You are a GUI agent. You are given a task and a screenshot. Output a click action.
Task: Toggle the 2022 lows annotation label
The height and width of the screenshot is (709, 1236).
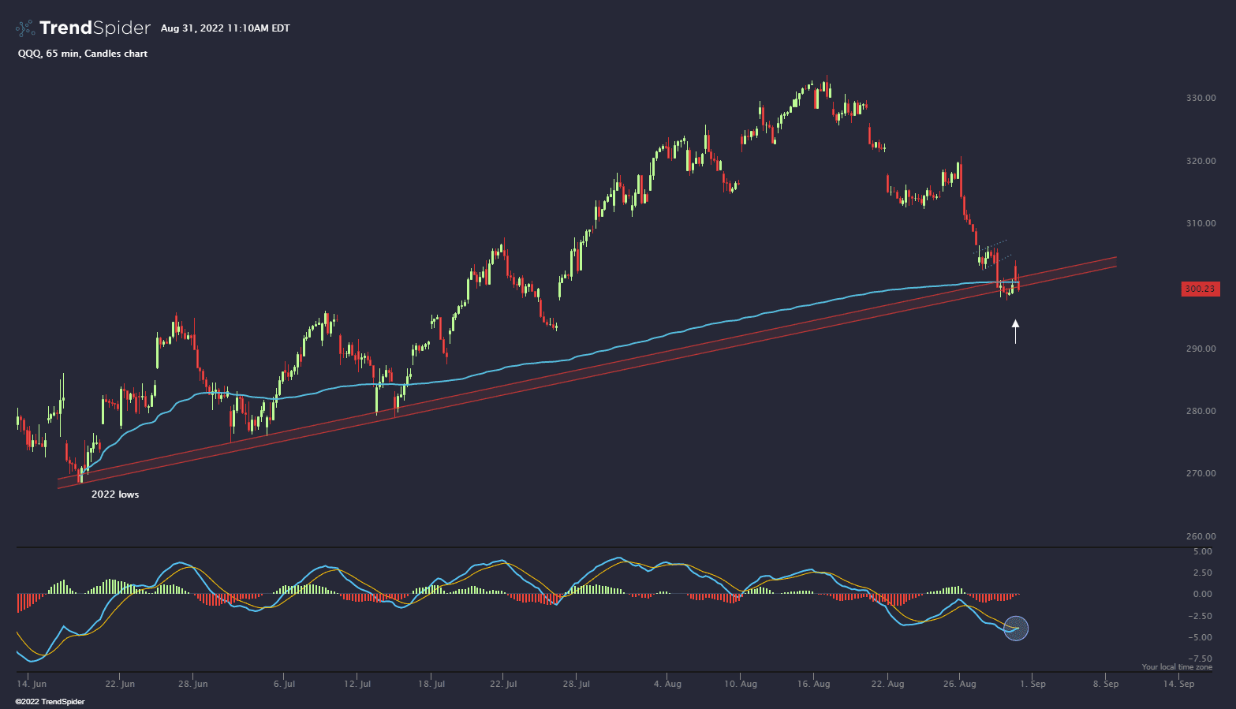point(114,494)
